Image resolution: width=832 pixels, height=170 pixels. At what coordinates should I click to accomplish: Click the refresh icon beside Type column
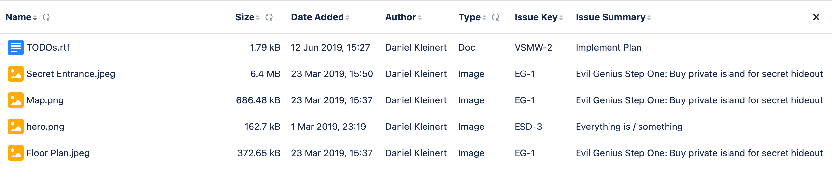[495, 17]
